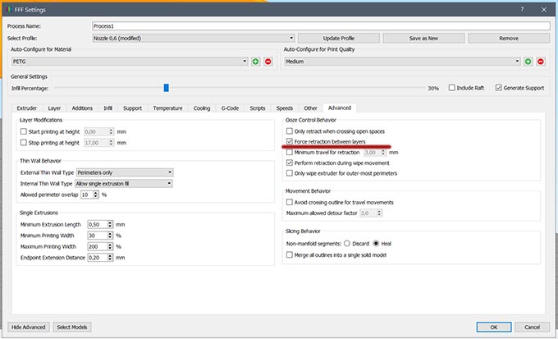The height and width of the screenshot is (339, 558).
Task: Click the Endpoint Extension Distance stepper arrows
Action: pos(110,258)
